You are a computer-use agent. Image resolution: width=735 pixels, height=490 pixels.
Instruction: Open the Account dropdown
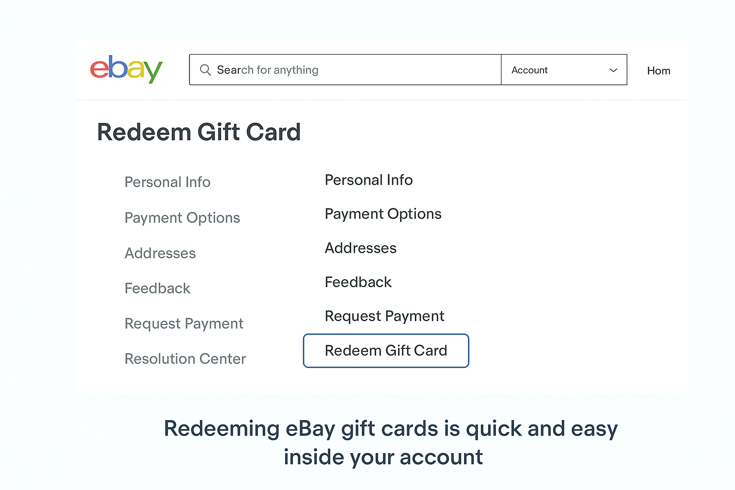(564, 70)
